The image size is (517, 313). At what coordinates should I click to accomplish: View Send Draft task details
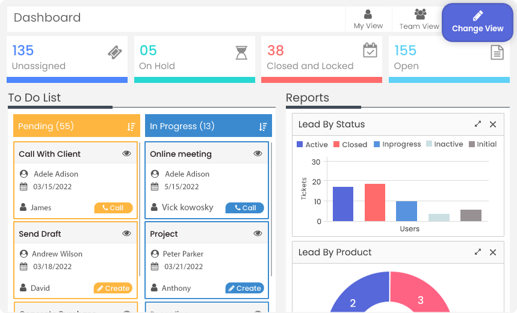pyautogui.click(x=126, y=233)
